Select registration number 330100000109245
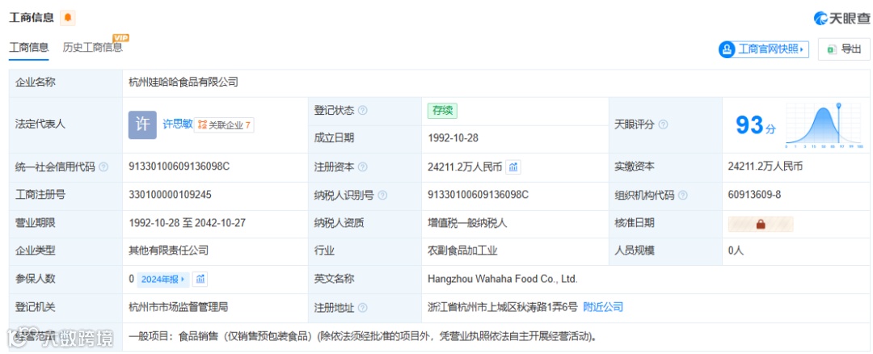This screenshot has width=873, height=354. [170, 194]
